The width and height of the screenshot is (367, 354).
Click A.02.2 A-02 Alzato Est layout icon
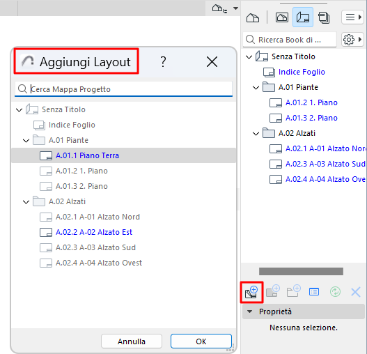coord(46,232)
